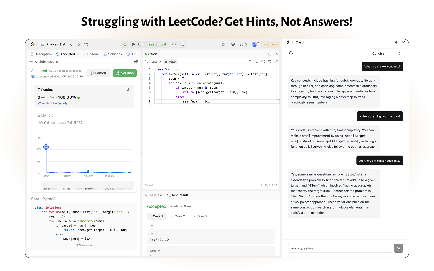
Task: Close the LitCoach panel
Action: (403, 42)
